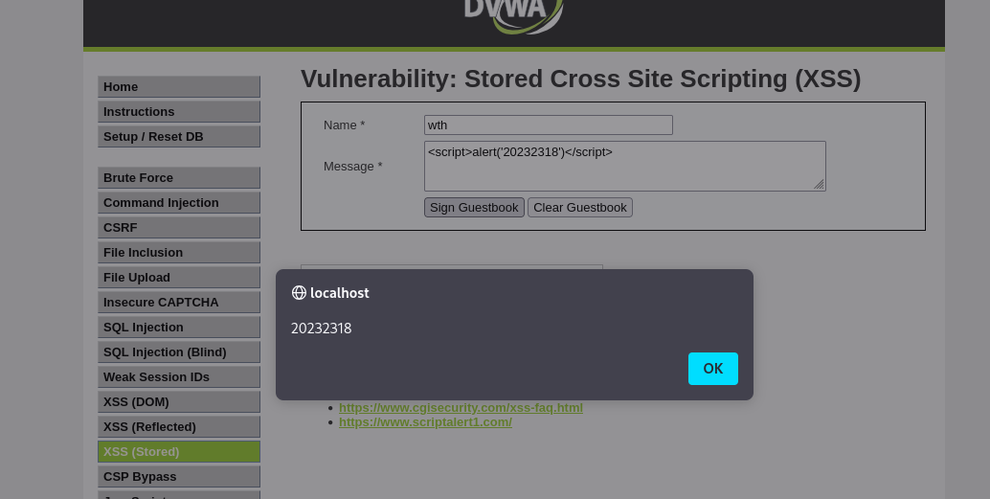Click the localhost title in the alert
Screen dimensions: 990x499
click(x=340, y=293)
